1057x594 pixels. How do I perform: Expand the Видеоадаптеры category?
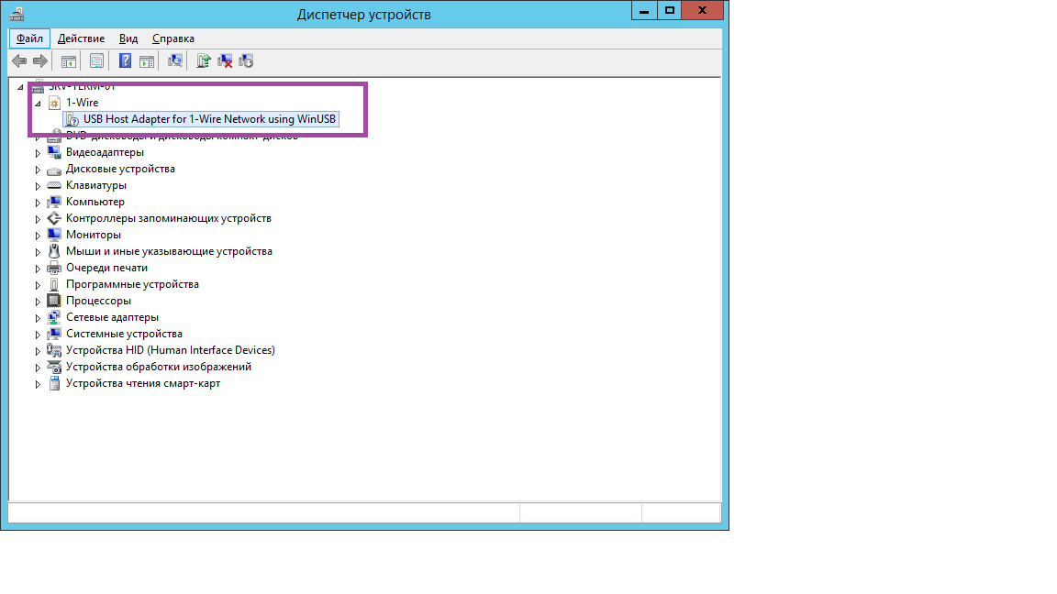pyautogui.click(x=38, y=153)
